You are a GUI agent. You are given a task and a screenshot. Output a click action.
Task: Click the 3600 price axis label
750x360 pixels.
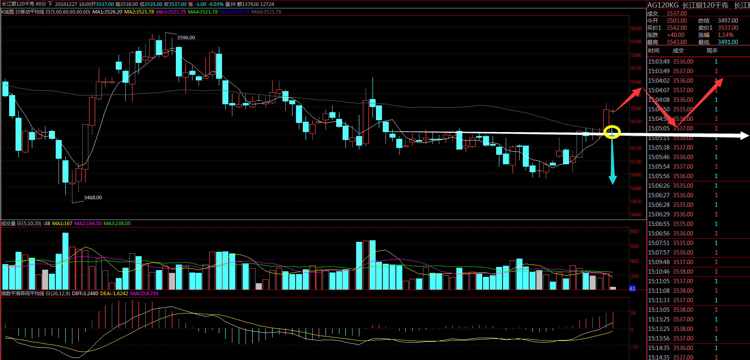pyautogui.click(x=636, y=29)
